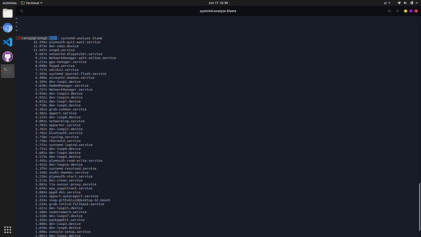Show all applications grid
Viewport: 421px width, 237px height.
7,230
